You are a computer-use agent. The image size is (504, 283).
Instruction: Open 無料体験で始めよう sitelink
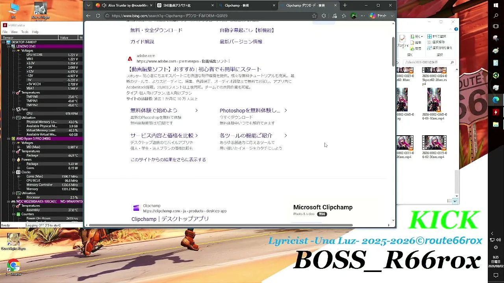154,110
